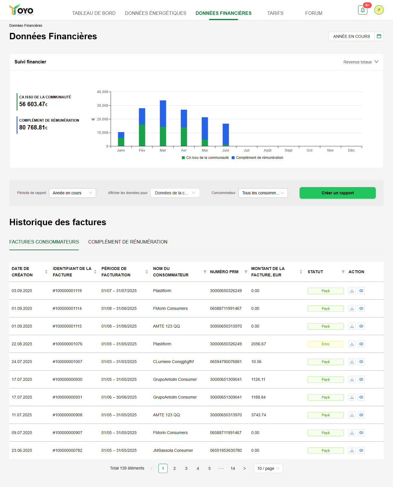This screenshot has height=487, width=393.
Task: Sort by Date de création
Action: [46, 272]
